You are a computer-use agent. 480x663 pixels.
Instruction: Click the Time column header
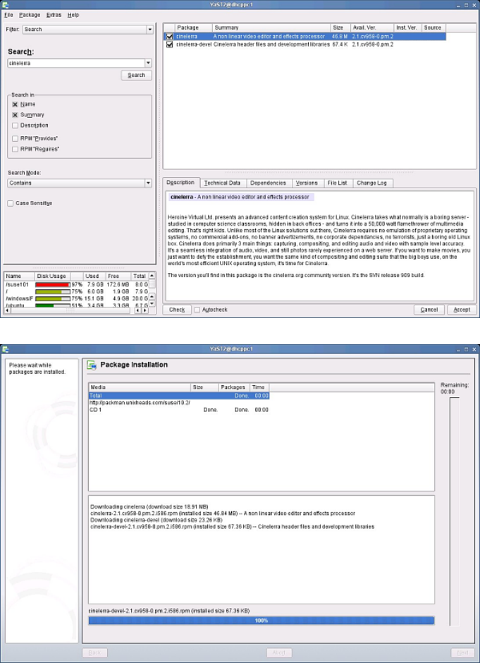coord(259,387)
